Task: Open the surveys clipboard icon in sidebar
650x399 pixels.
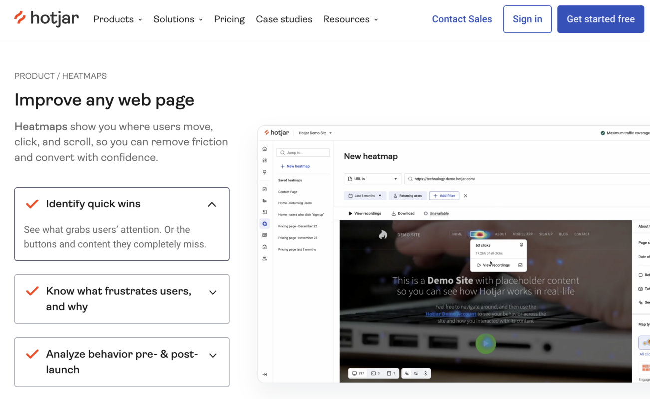Action: coord(264,247)
